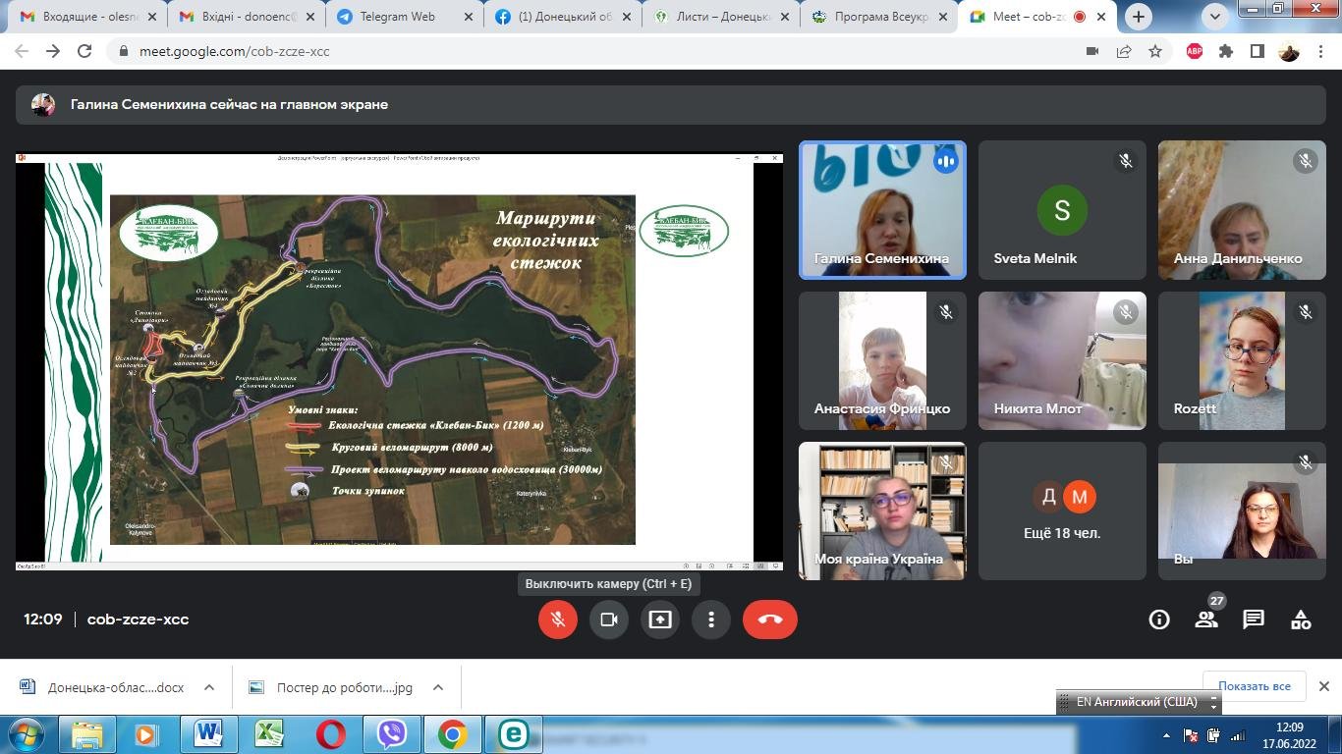Click the meet.google.com address bar
The height and width of the screenshot is (754, 1342).
(589, 51)
